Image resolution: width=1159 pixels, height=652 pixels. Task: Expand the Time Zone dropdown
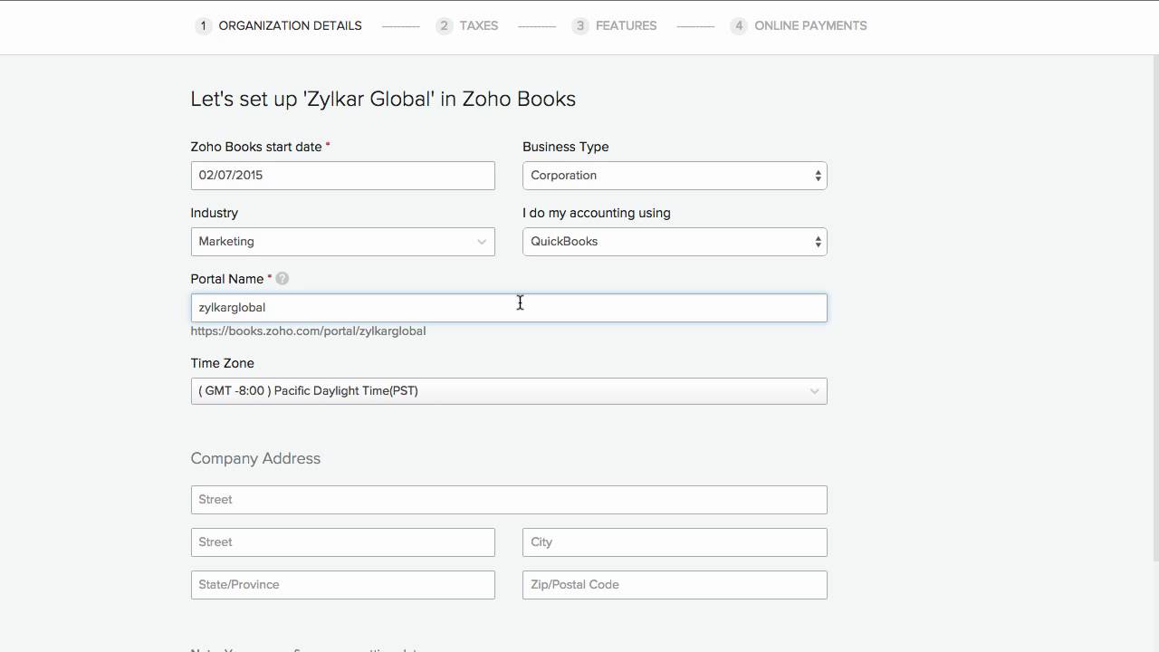click(x=509, y=391)
